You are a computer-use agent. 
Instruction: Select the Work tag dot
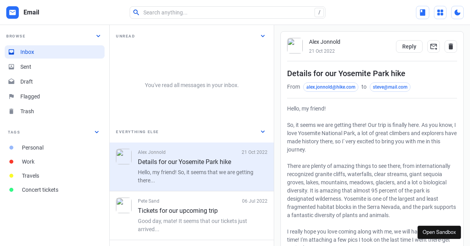(11, 162)
